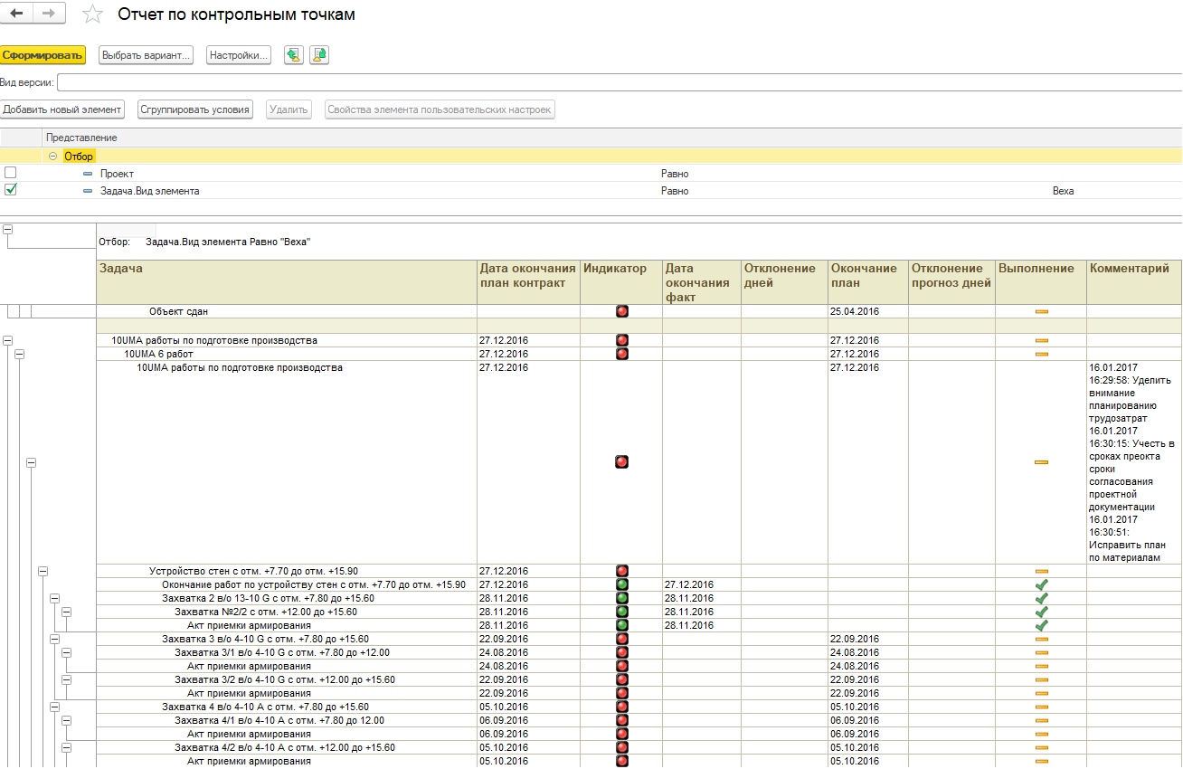
Task: Click Сгруппировать условия
Action: click(194, 109)
